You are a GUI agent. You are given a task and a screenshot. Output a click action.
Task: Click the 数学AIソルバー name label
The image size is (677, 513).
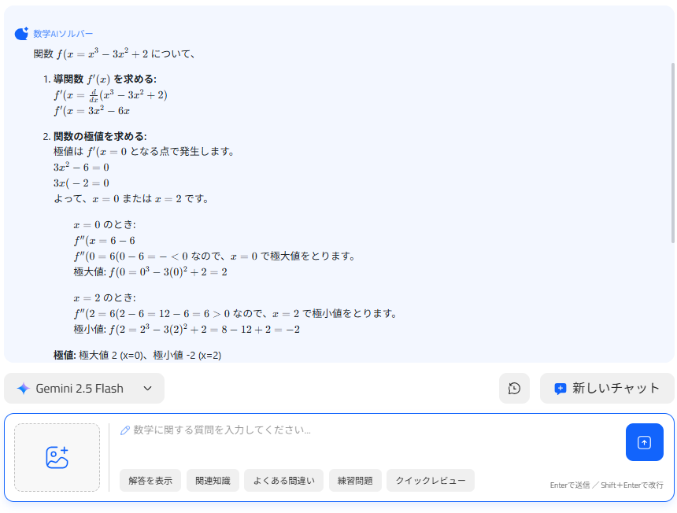(63, 34)
